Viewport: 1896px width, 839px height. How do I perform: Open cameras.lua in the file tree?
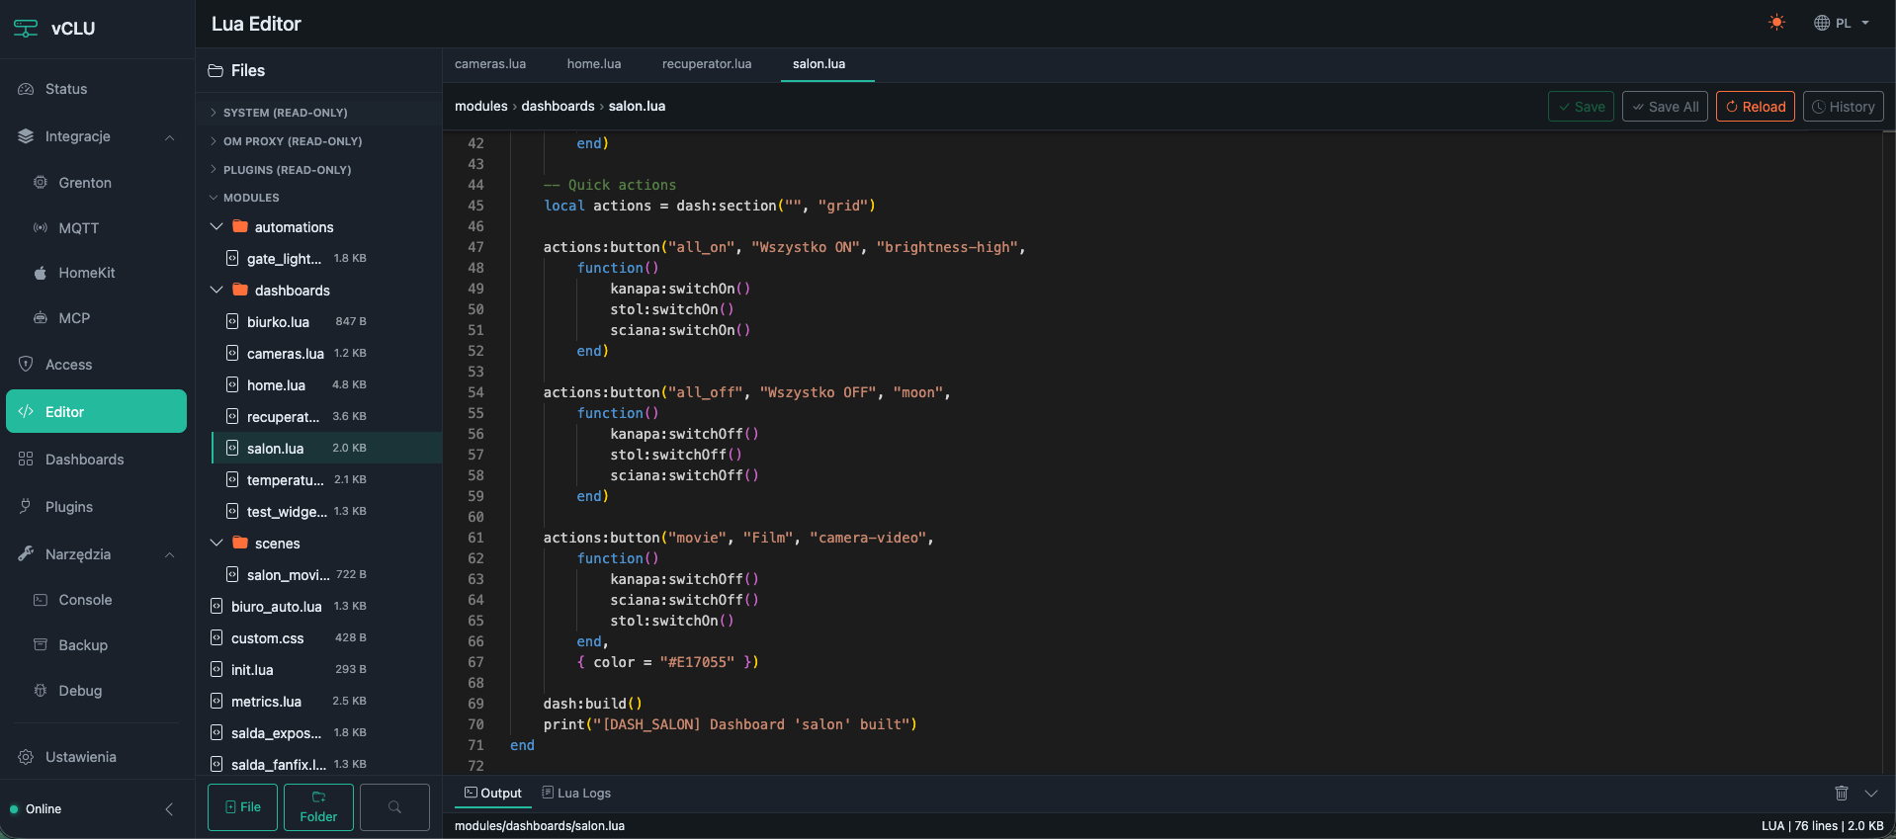(x=326, y=354)
